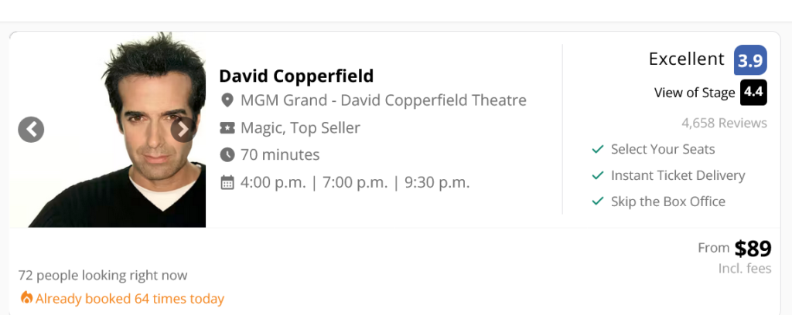Click the Select Your Seats checkmark
The height and width of the screenshot is (315, 792).
pos(597,149)
